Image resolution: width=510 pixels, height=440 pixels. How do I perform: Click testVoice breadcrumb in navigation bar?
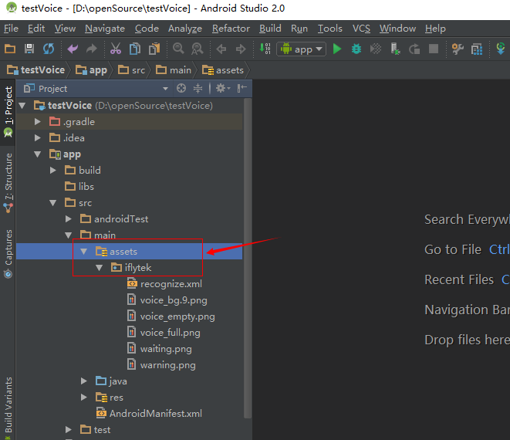(x=36, y=70)
